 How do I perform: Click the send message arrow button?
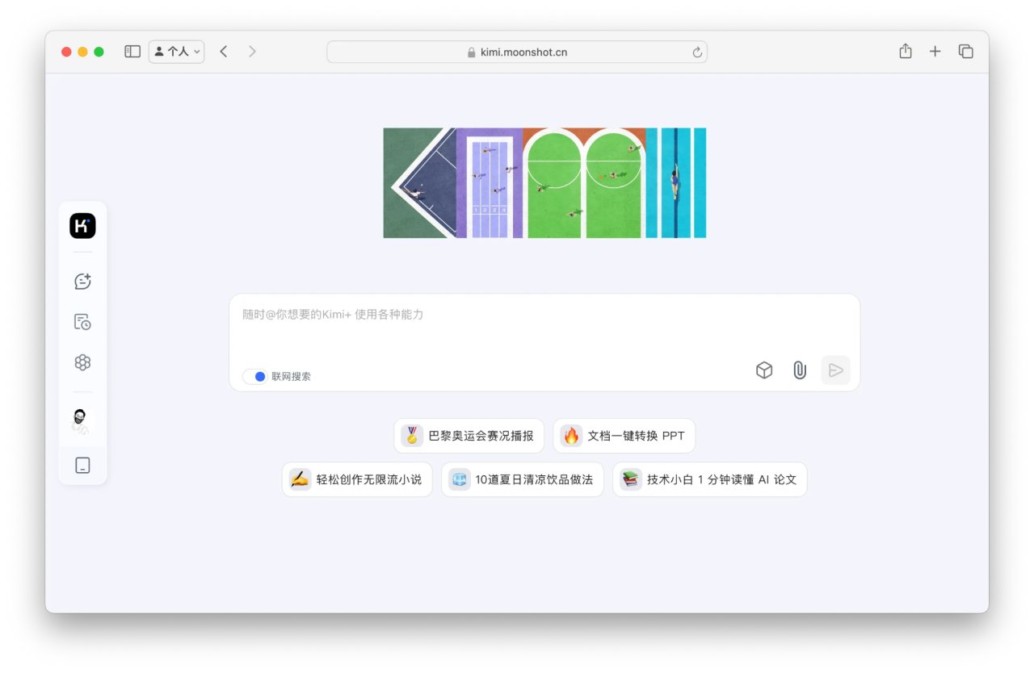coord(836,370)
